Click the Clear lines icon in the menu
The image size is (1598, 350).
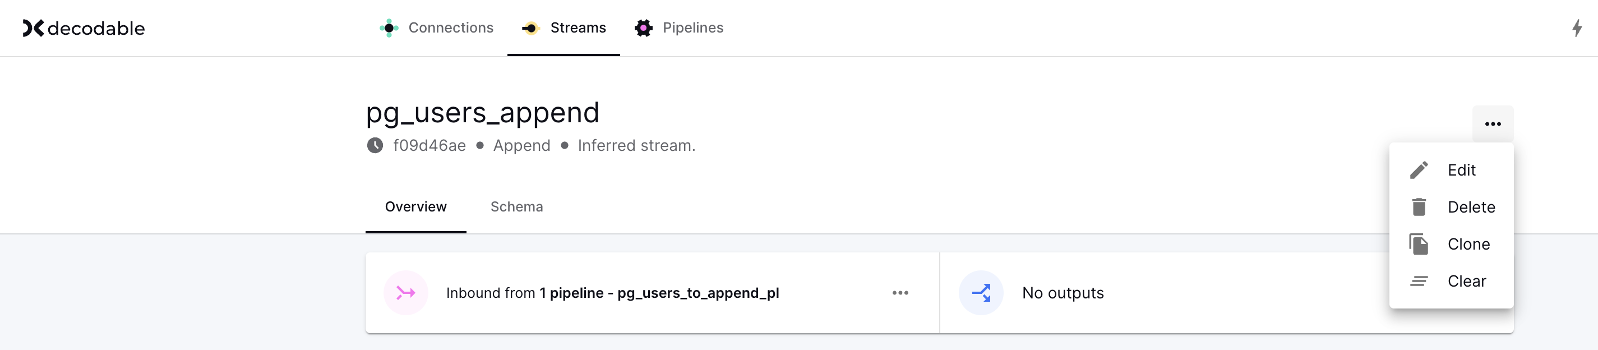coord(1419,280)
